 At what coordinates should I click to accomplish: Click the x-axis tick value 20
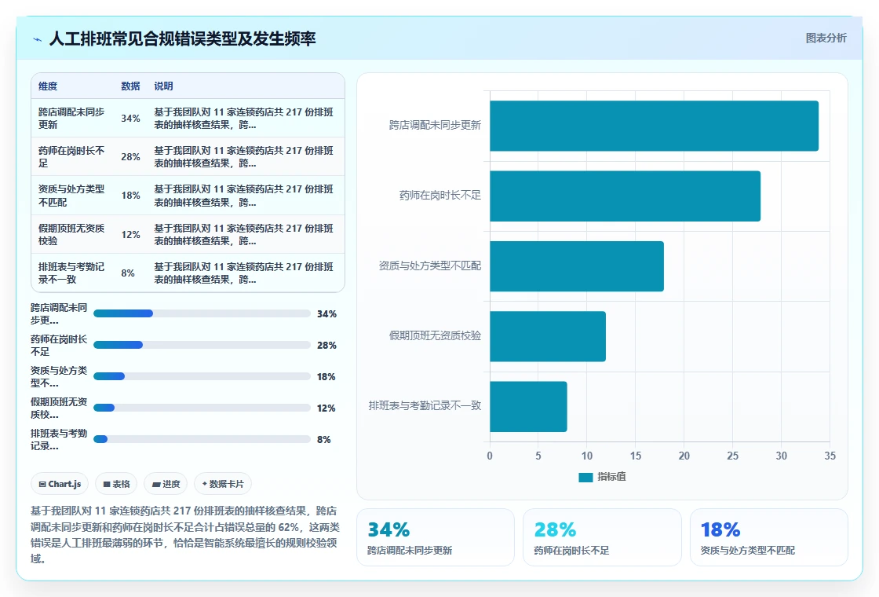point(684,456)
